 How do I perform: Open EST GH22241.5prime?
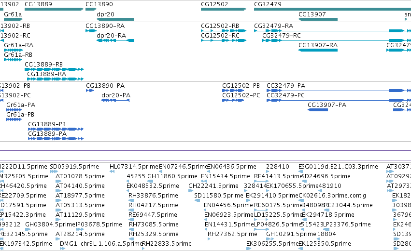(213, 186)
